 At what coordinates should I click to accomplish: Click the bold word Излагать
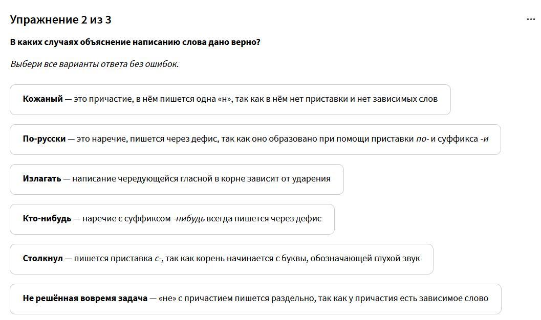tap(42, 179)
